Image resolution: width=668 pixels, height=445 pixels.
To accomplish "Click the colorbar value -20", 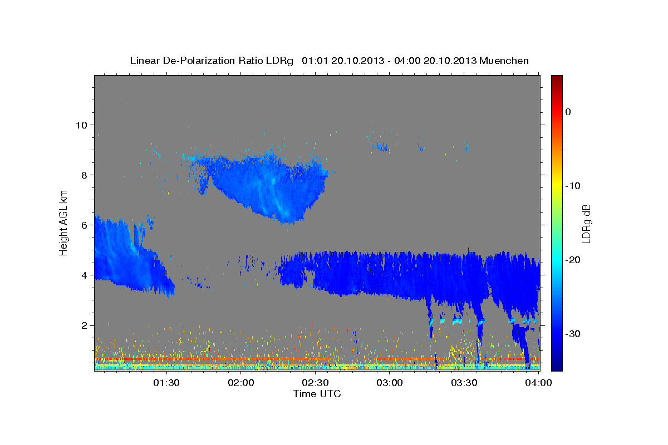I will [x=573, y=260].
